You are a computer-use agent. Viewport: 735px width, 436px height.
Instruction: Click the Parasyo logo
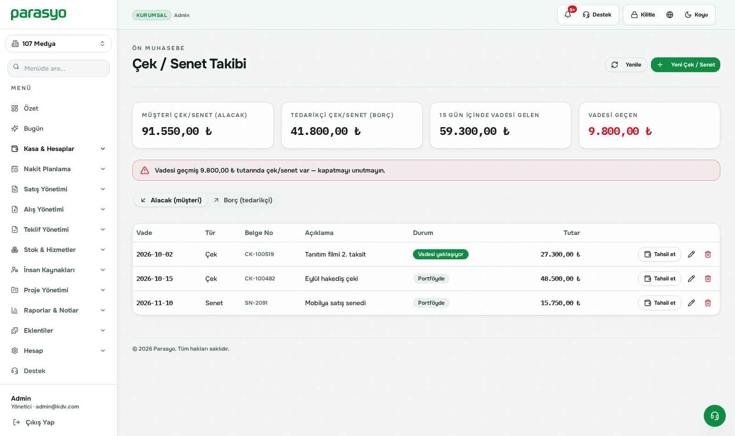pyautogui.click(x=39, y=14)
